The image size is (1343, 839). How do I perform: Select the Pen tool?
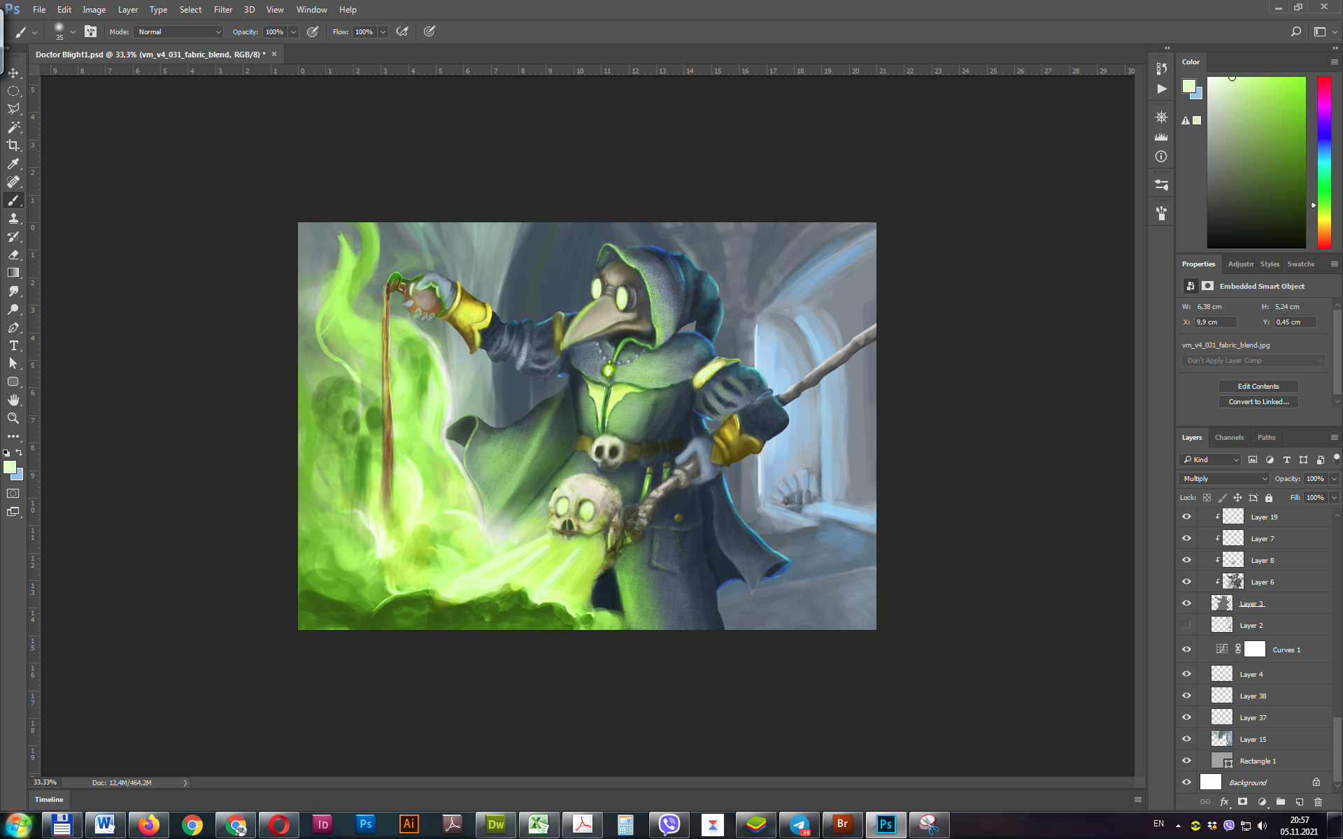tap(13, 327)
